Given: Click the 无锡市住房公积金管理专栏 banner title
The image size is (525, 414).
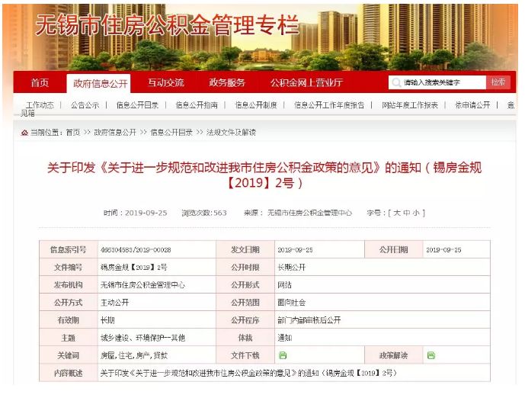Looking at the screenshot, I should pyautogui.click(x=167, y=25).
